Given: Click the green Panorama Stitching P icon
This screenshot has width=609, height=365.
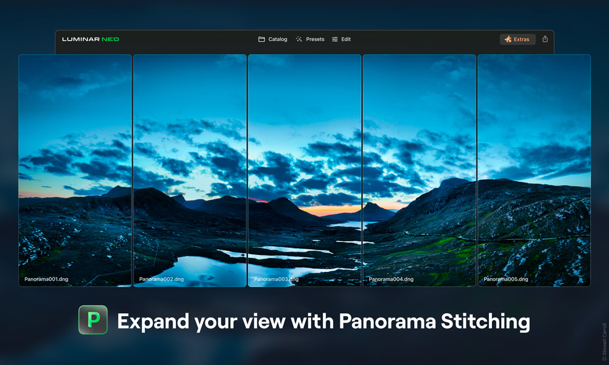Looking at the screenshot, I should click(93, 319).
